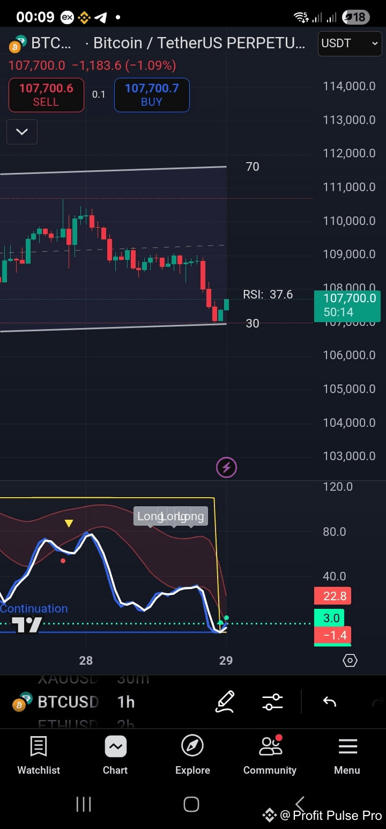This screenshot has width=386, height=829.
Task: Tap the 103,000.0 price axis label
Action: coord(349,456)
